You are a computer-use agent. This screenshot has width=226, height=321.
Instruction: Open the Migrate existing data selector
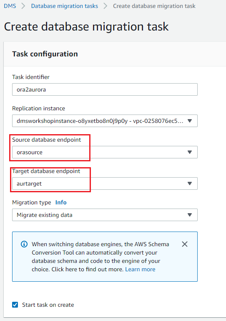[105, 215]
